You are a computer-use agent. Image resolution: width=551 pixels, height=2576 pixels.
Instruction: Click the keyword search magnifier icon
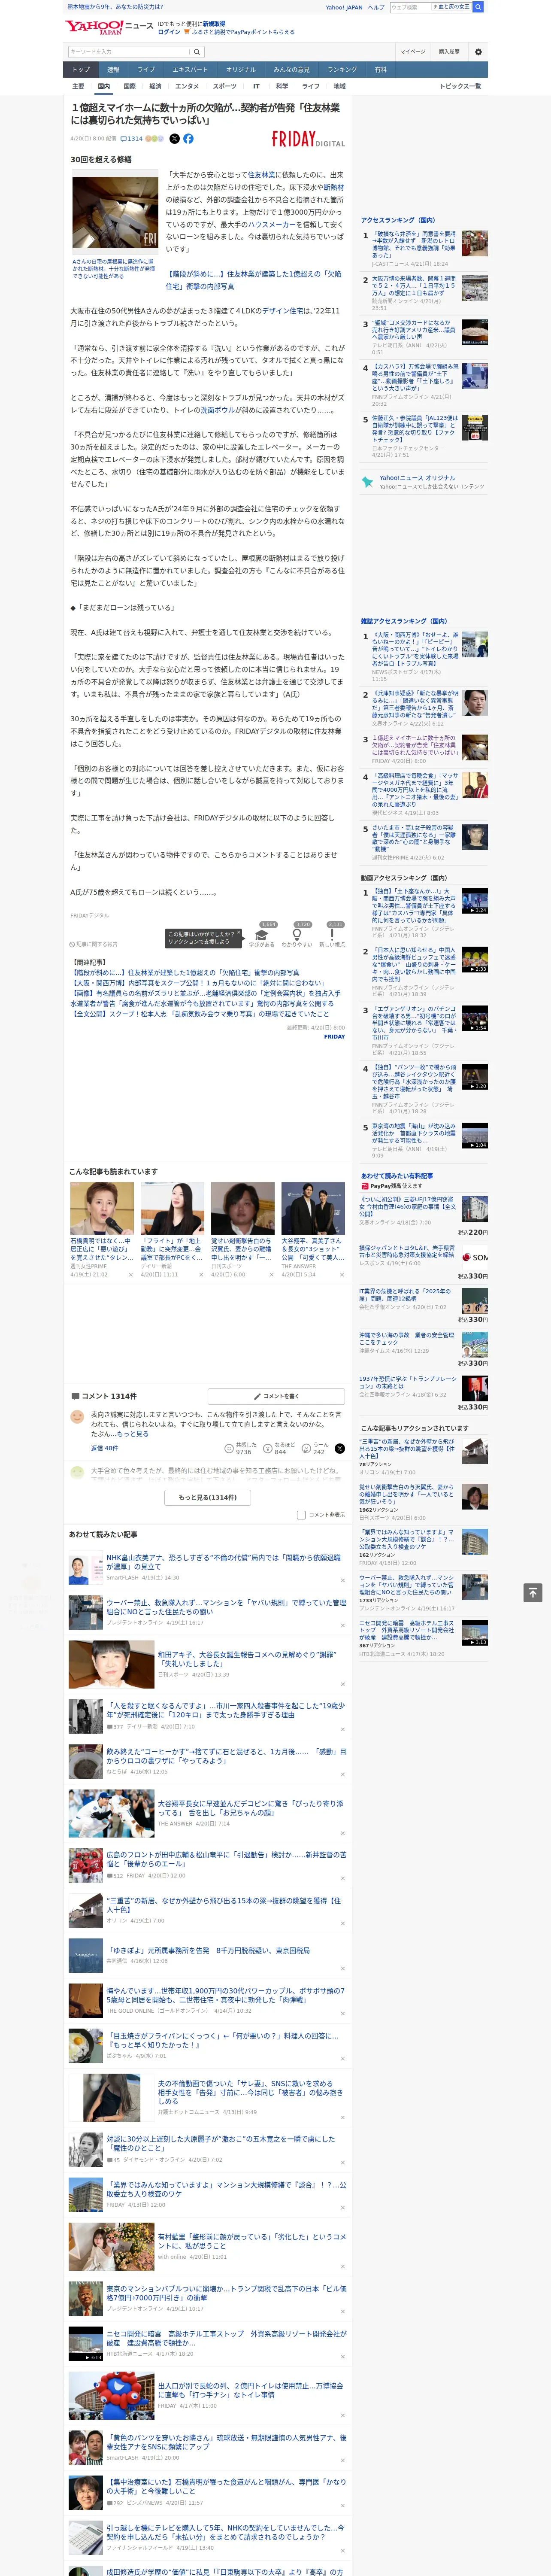click(x=196, y=51)
